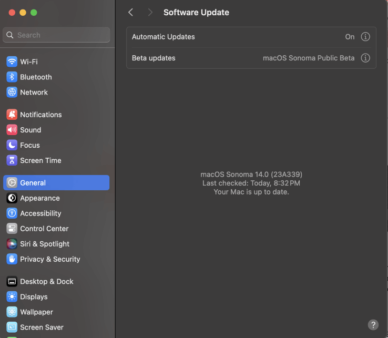Go back with the left chevron
The width and height of the screenshot is (388, 338).
tap(131, 13)
